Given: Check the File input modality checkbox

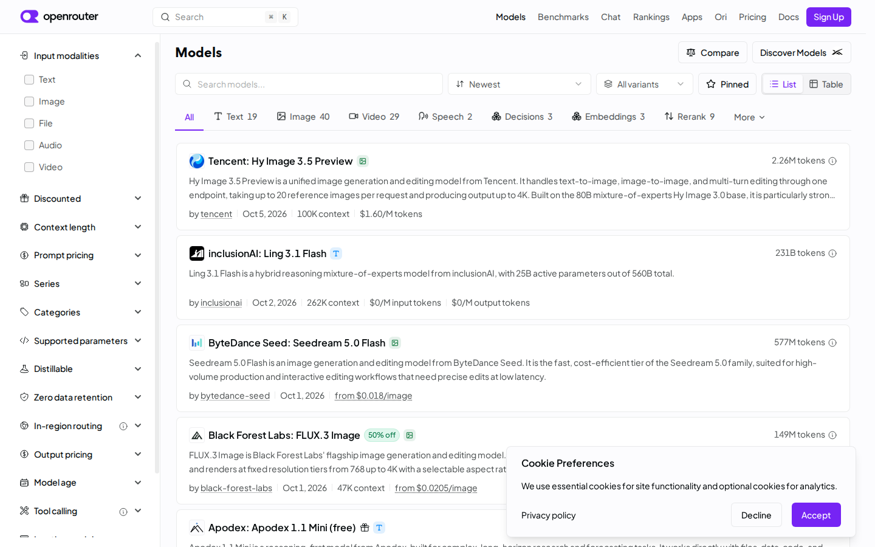Looking at the screenshot, I should pyautogui.click(x=29, y=123).
